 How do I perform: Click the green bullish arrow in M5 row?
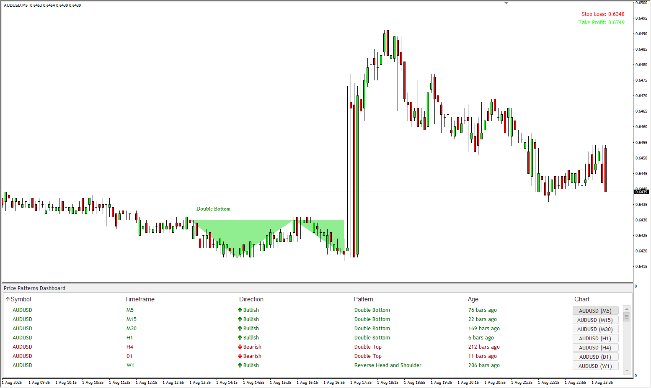tap(240, 310)
